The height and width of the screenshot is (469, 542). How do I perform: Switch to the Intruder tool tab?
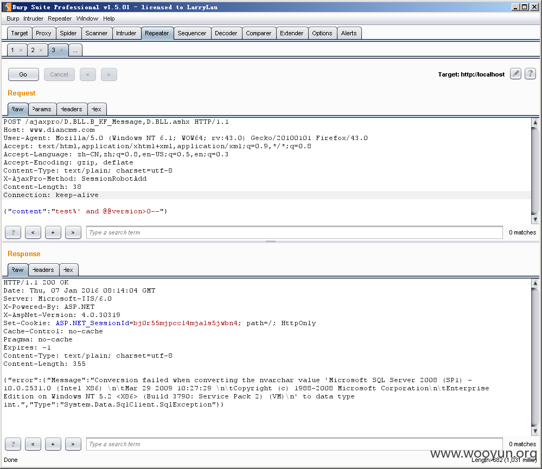tap(126, 33)
